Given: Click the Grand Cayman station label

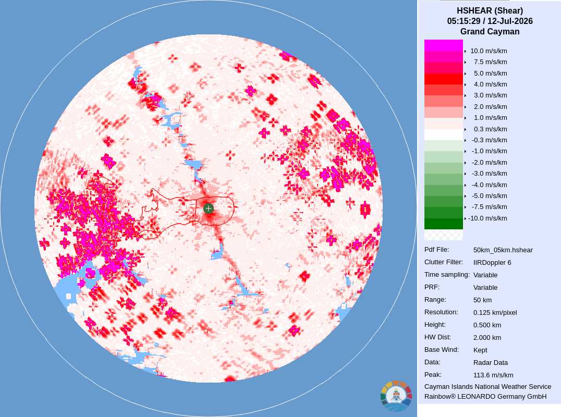Looking at the screenshot, I should click(490, 31).
